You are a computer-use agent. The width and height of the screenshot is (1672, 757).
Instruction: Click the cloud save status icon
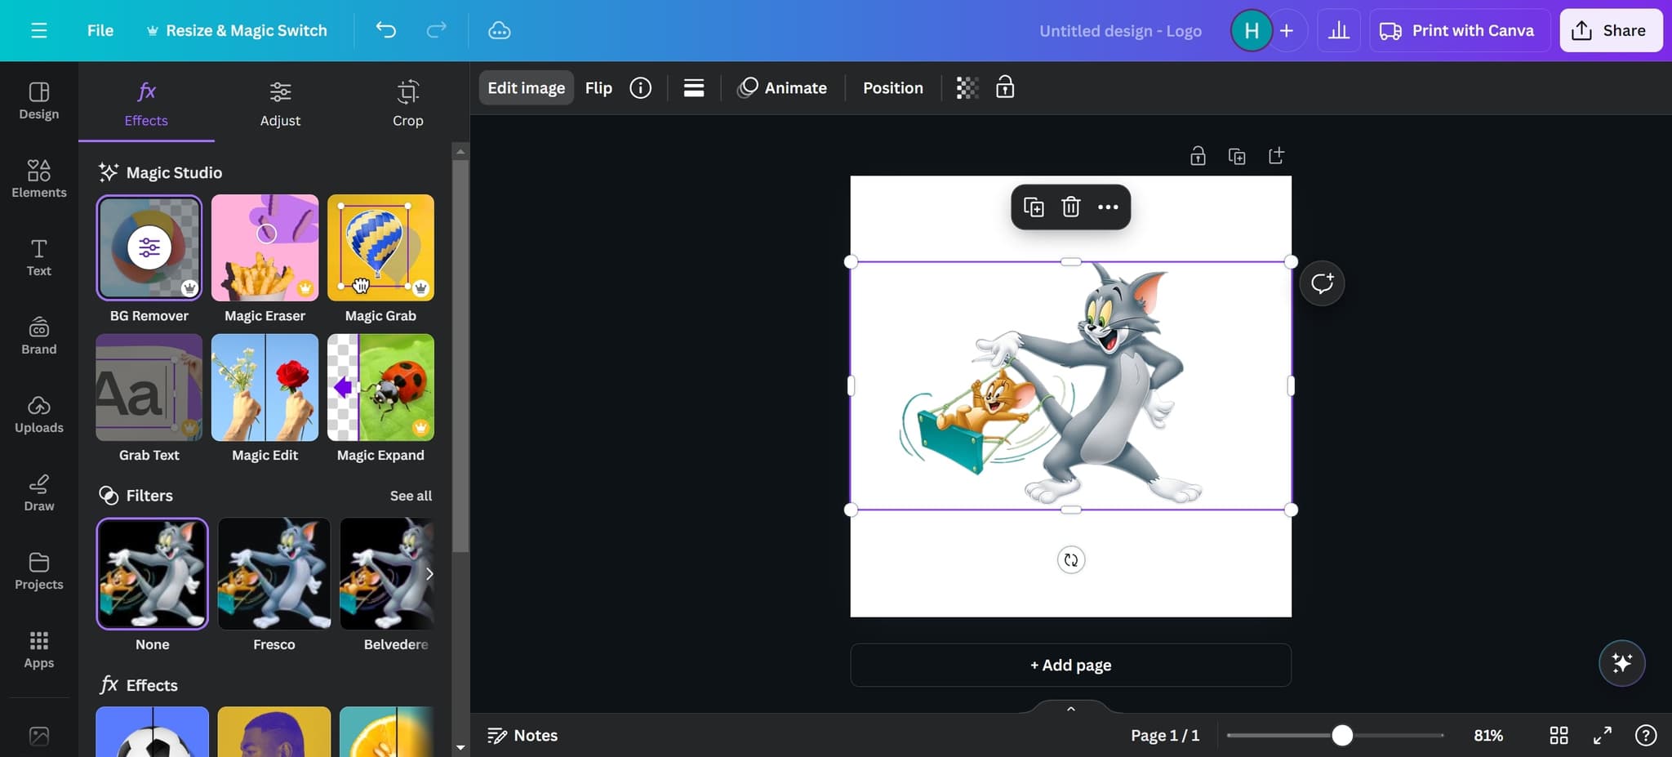(x=499, y=30)
